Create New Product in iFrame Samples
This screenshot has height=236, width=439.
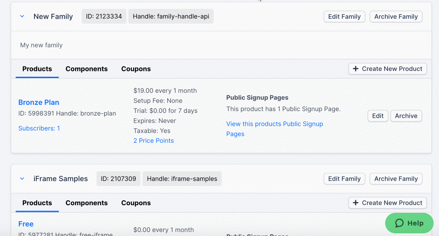(x=388, y=203)
